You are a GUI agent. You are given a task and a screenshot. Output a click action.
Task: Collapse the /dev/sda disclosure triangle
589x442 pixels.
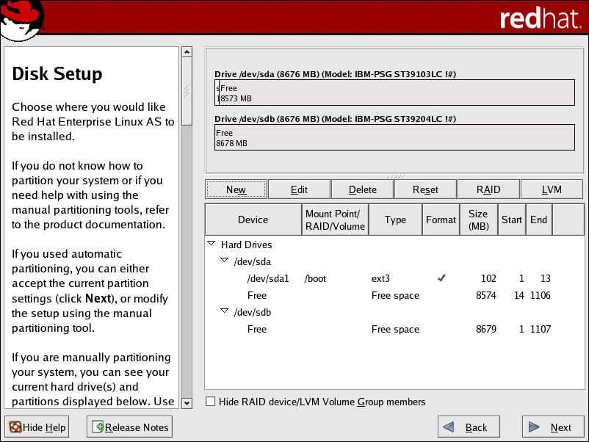[224, 261]
